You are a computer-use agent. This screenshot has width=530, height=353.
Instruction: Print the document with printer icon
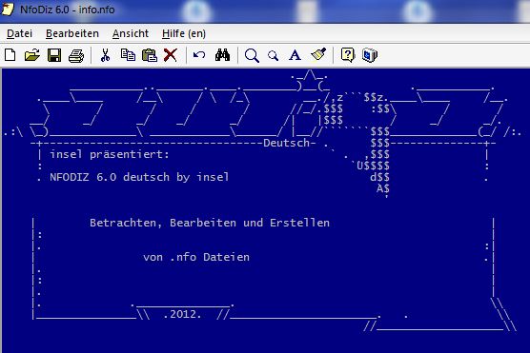pos(76,55)
